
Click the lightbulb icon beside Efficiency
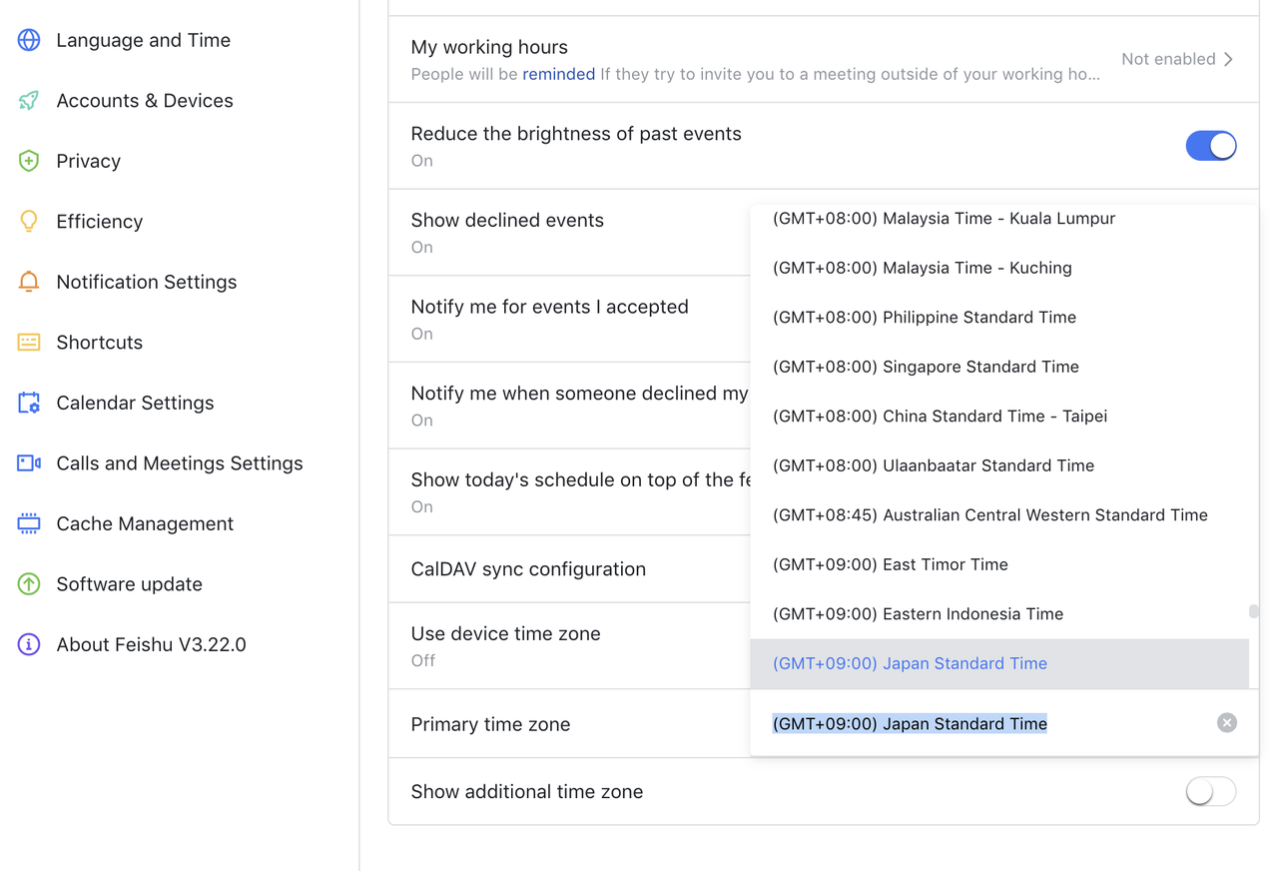tap(29, 221)
